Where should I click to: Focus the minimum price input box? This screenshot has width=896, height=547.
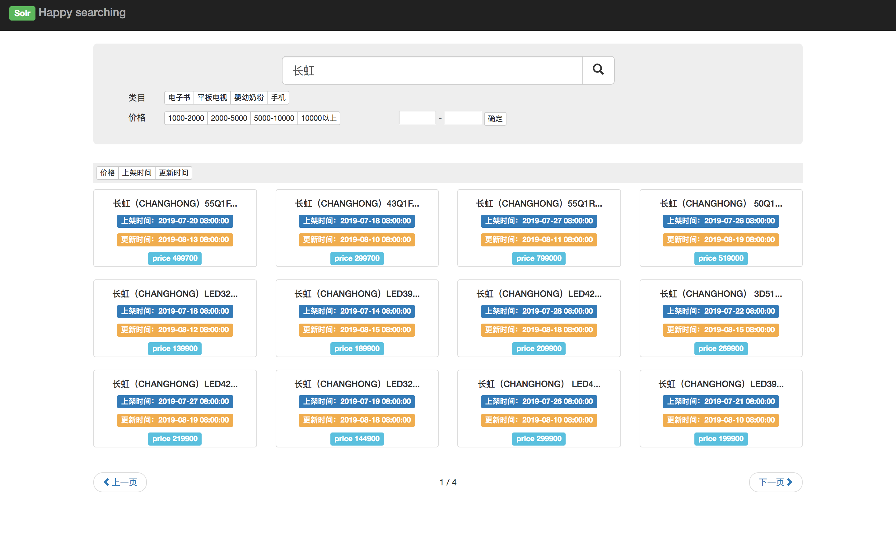[417, 118]
